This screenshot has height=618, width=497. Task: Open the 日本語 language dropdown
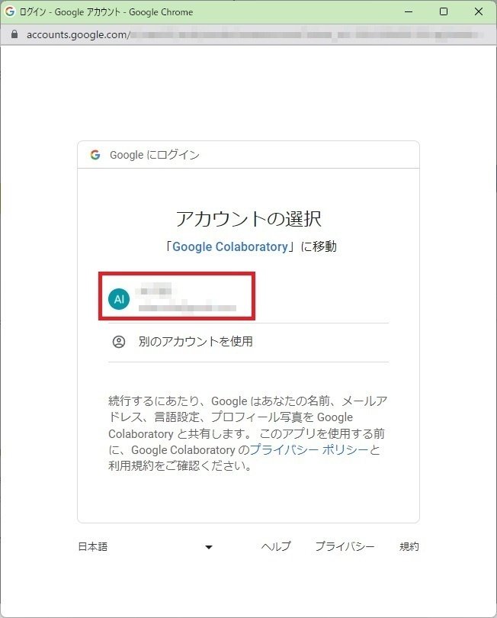(146, 546)
